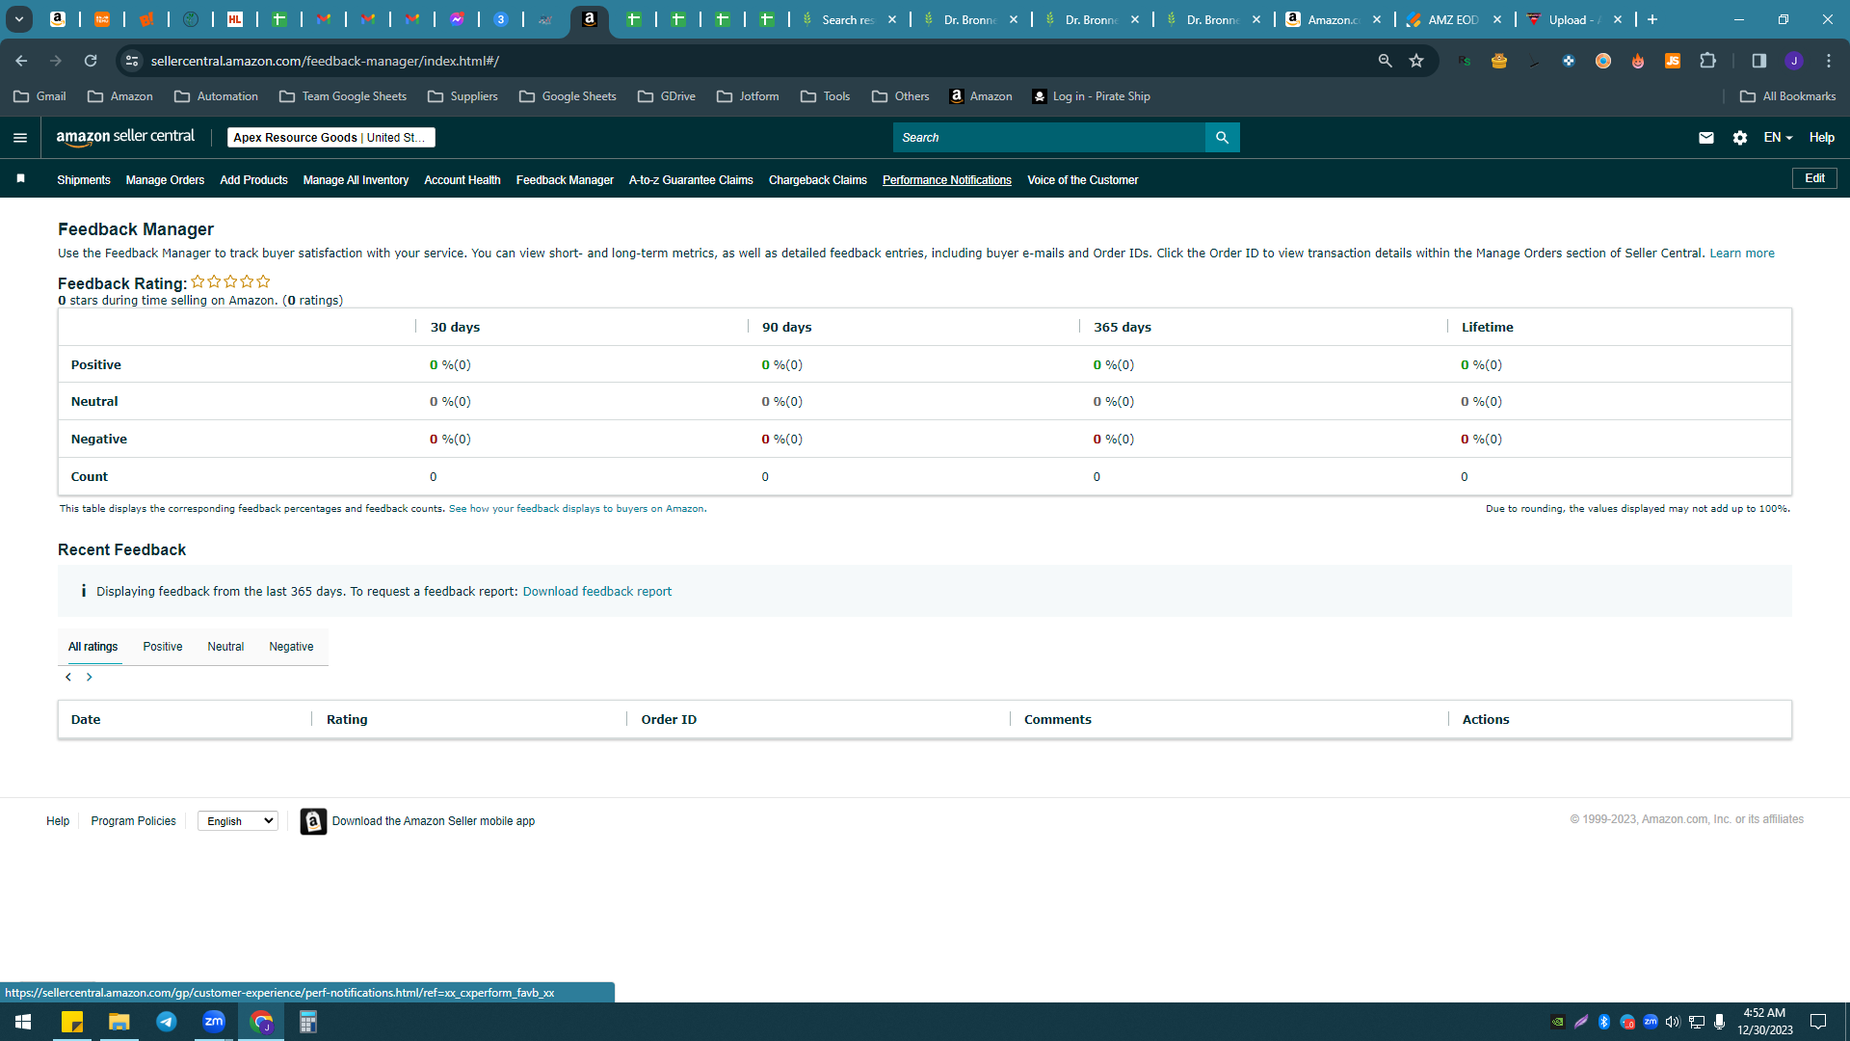The image size is (1850, 1041).
Task: Open the browser side panel icon
Action: pyautogui.click(x=1759, y=61)
